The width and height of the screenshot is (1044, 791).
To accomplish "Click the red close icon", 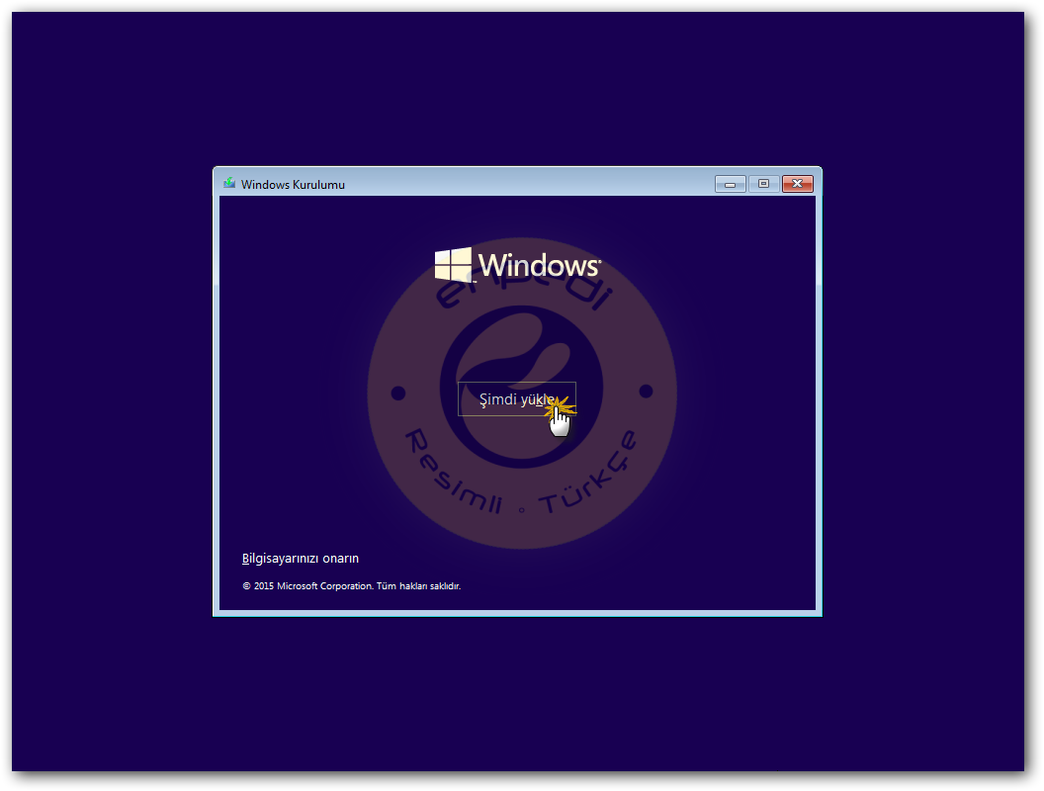I will 797,184.
